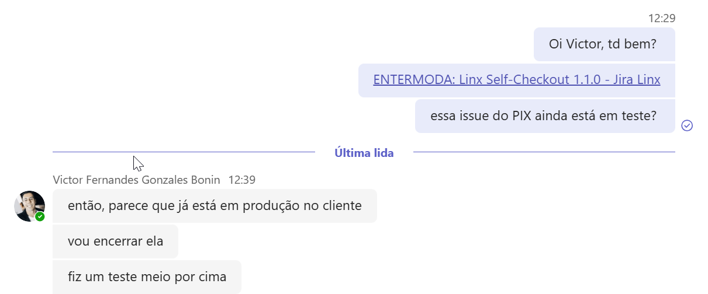Open Victor's profile picture avatar
The width and height of the screenshot is (708, 294).
click(x=29, y=206)
